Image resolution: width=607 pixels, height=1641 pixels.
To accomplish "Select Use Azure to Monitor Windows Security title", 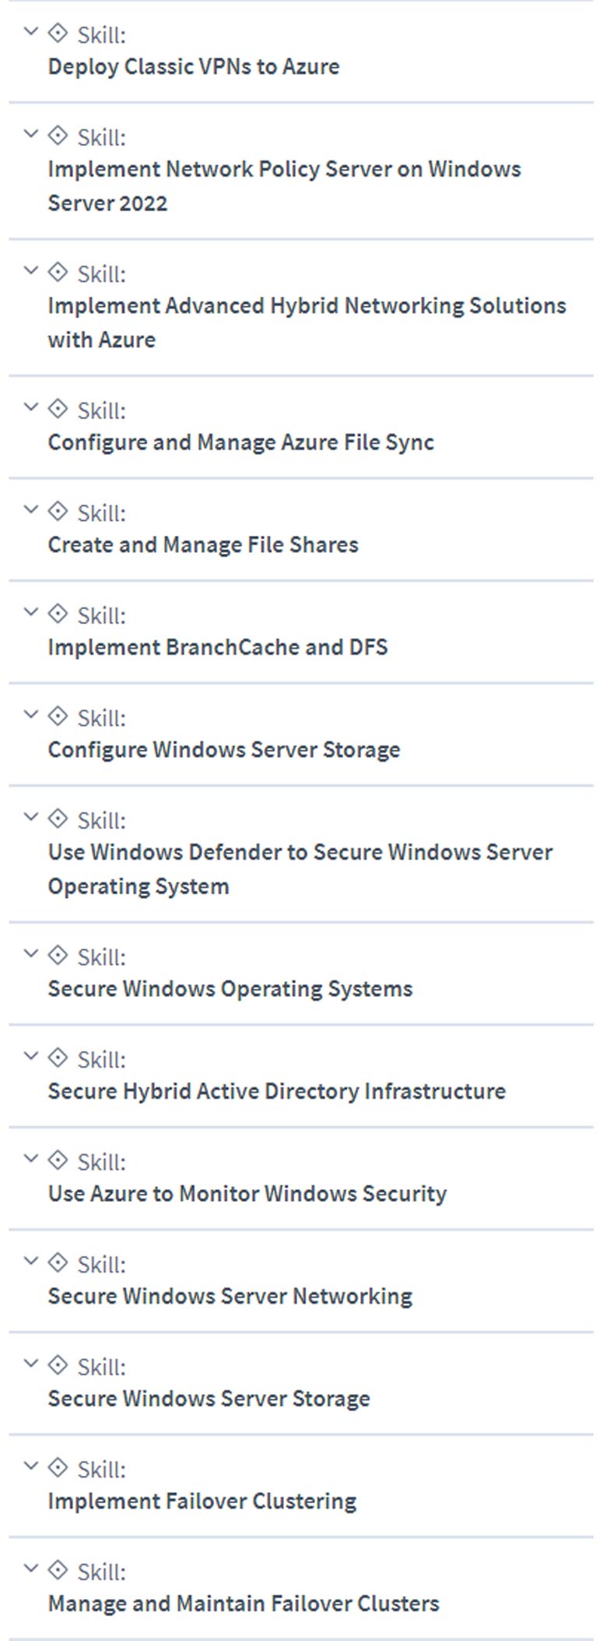I will [x=247, y=1193].
